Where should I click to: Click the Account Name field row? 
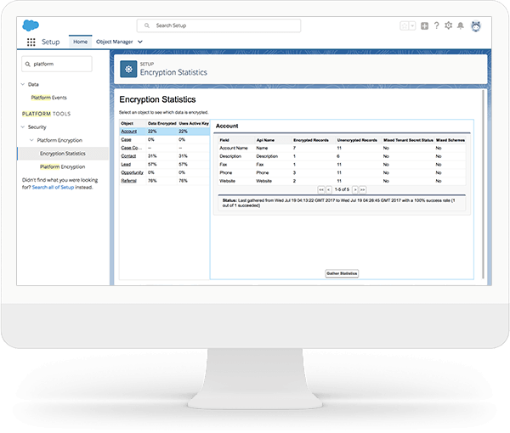click(342, 148)
